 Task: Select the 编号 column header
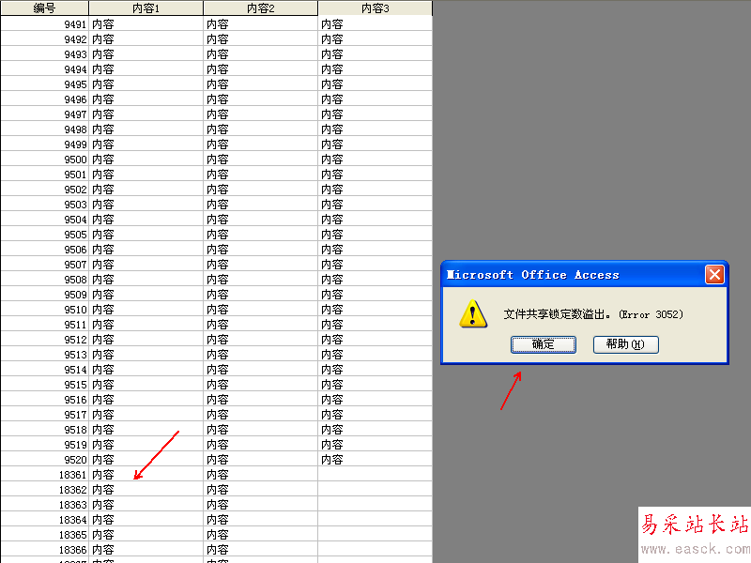tap(44, 8)
